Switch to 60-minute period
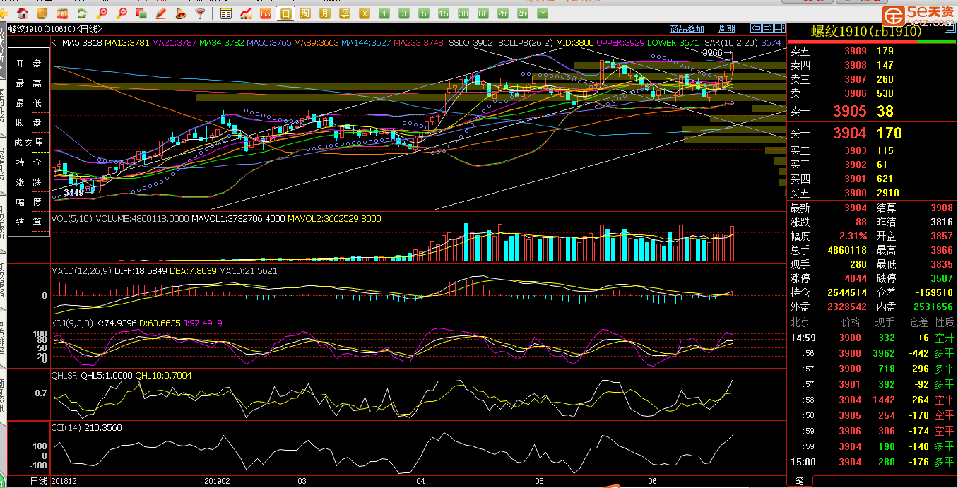This screenshot has width=958, height=488. pyautogui.click(x=483, y=13)
